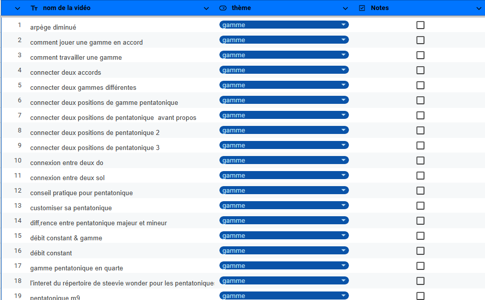
Task: Select cell 'débit constant & gamme'
Action: 66,238
